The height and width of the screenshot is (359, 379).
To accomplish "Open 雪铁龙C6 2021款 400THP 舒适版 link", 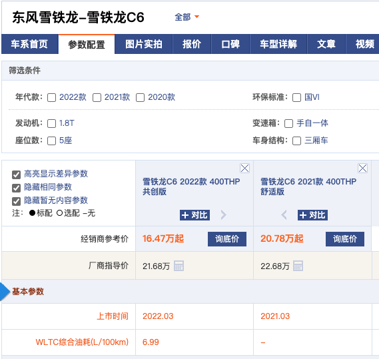I will coord(308,186).
